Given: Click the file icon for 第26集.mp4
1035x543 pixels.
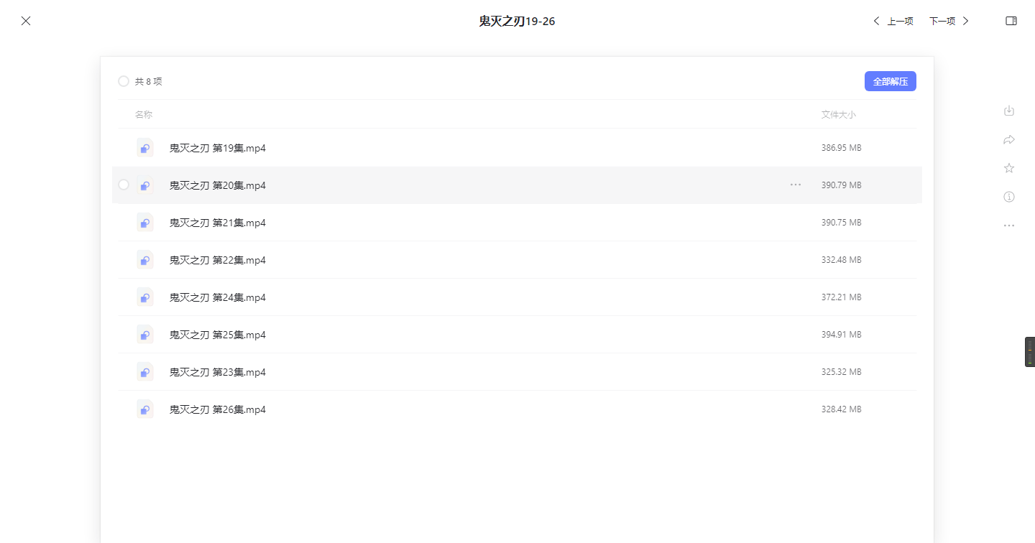Looking at the screenshot, I should tap(145, 409).
